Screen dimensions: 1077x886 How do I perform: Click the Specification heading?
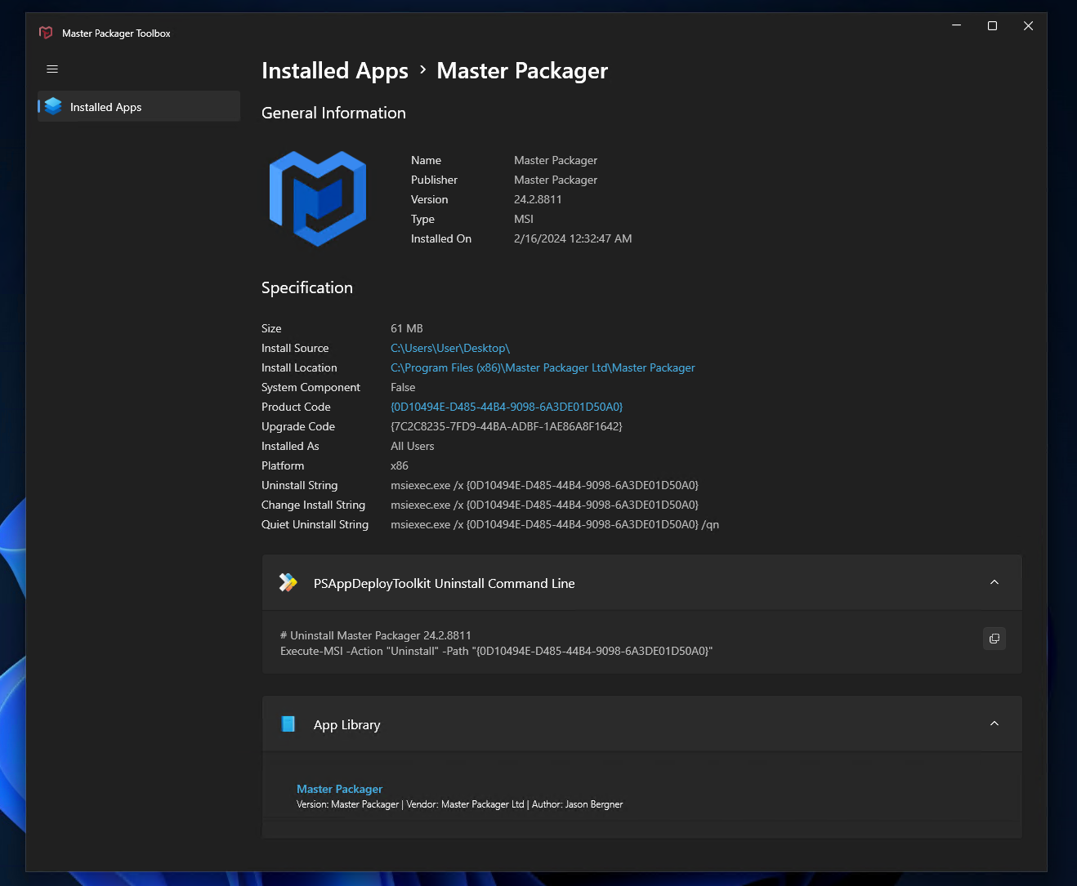coord(307,287)
